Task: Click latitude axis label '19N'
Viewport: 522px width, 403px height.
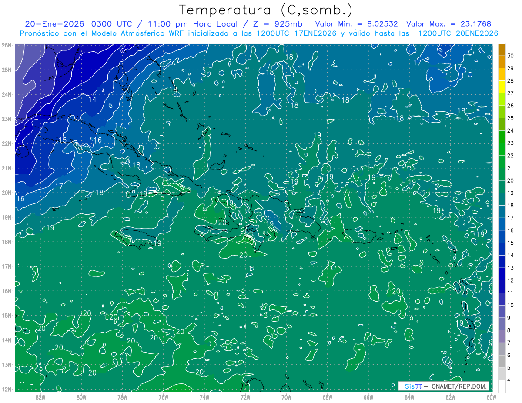Action: [x=6, y=217]
